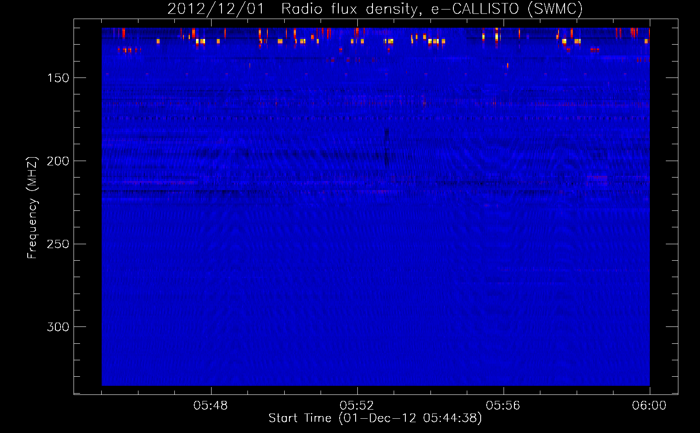Click the 250 frequency tick label
Viewport: 700px width, 433px height.
pyautogui.click(x=58, y=244)
